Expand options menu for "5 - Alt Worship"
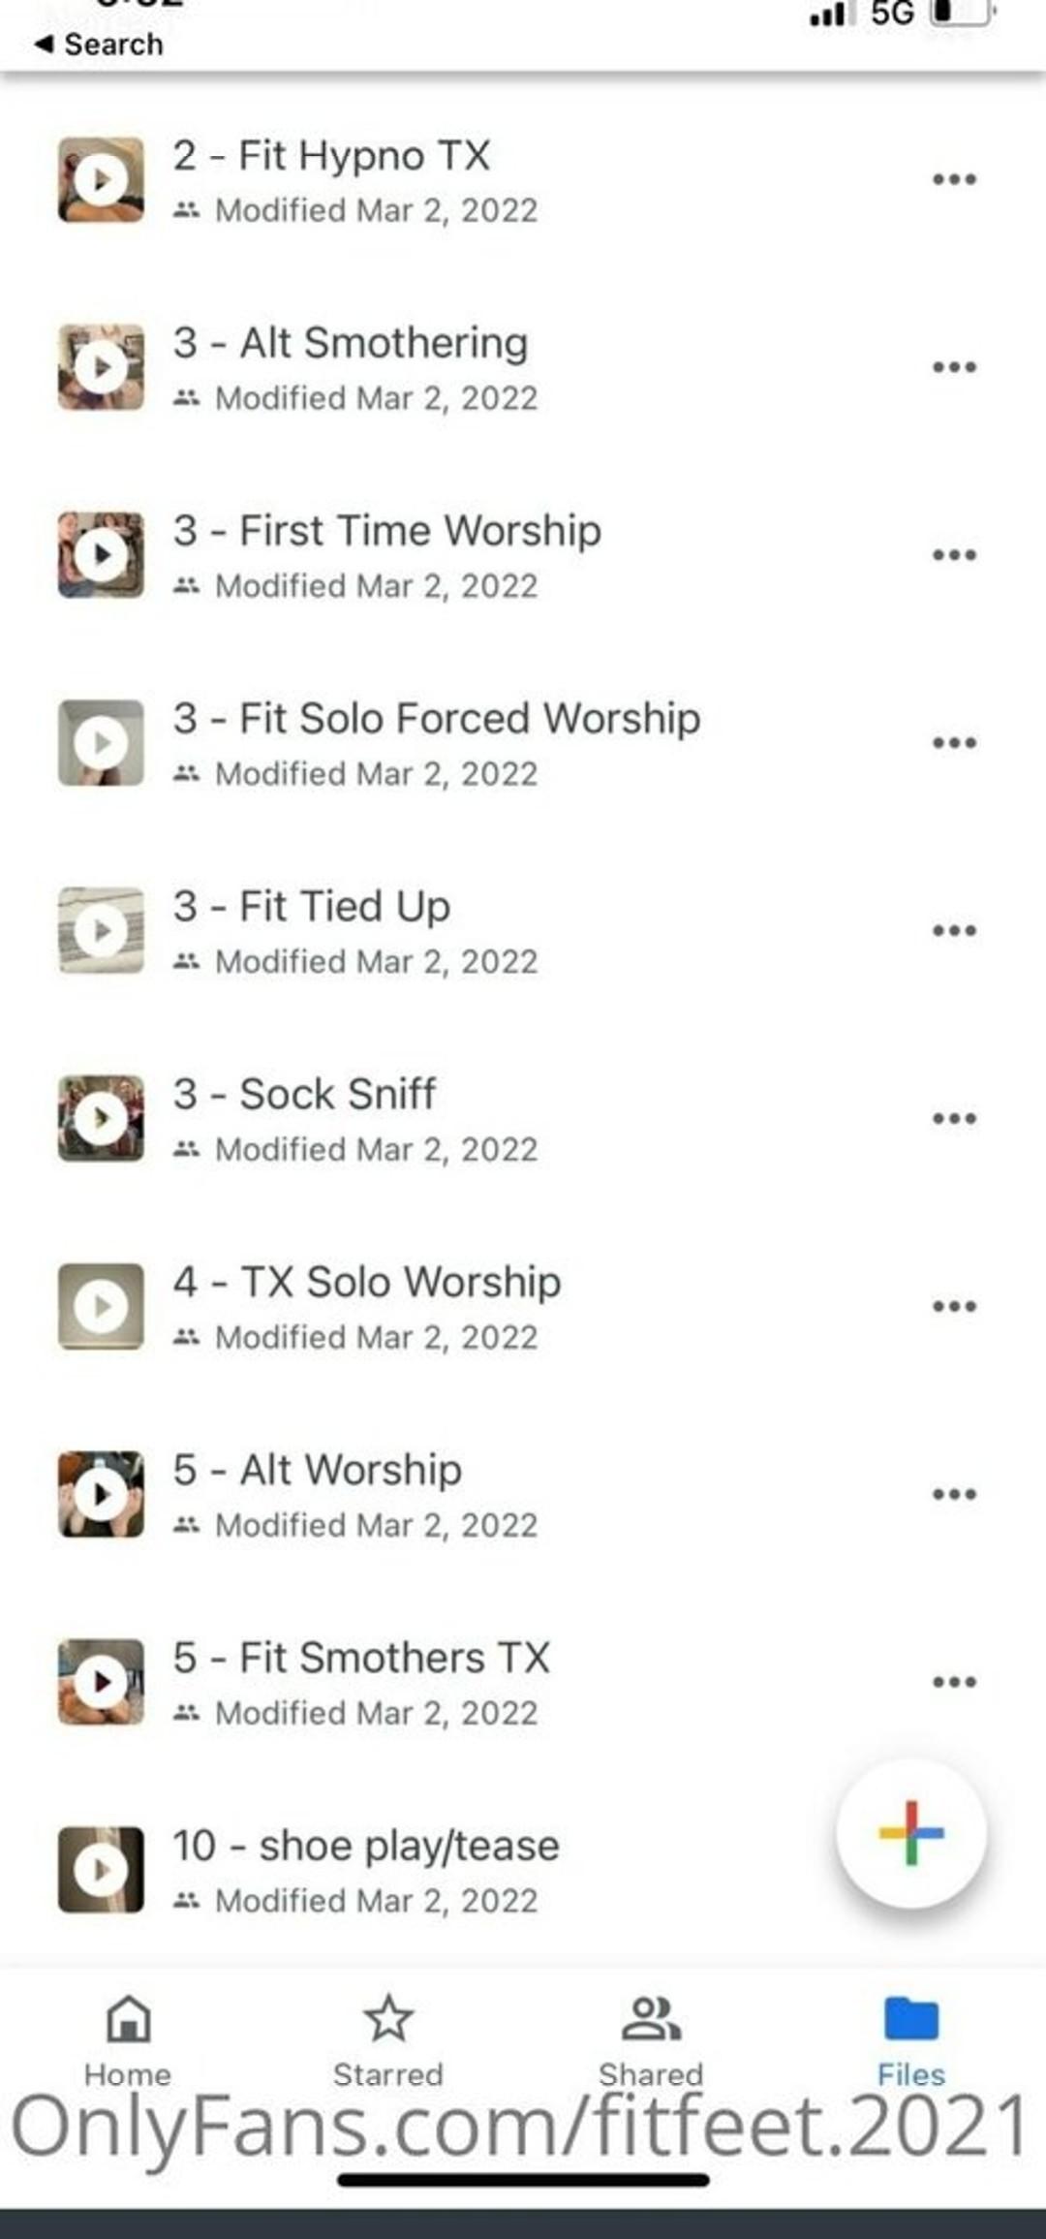 (954, 1494)
